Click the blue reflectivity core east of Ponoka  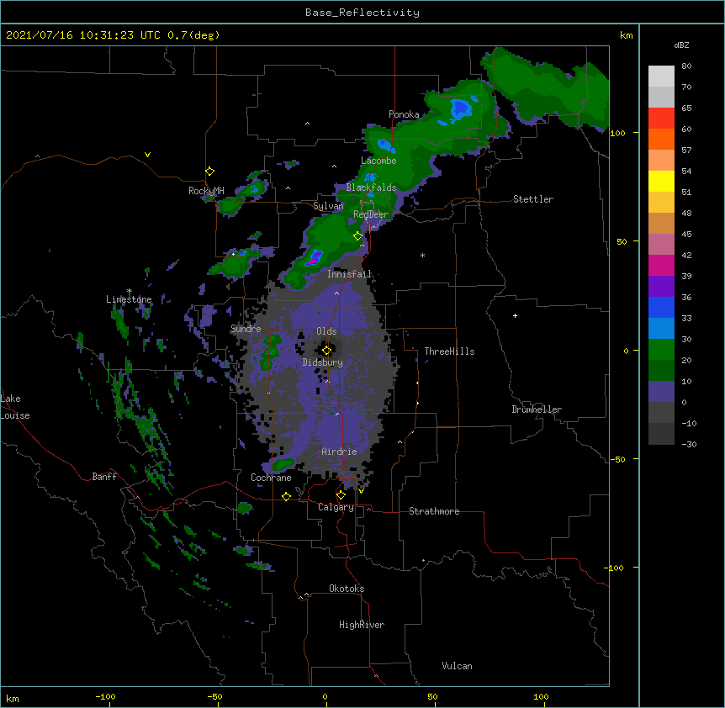coord(461,108)
